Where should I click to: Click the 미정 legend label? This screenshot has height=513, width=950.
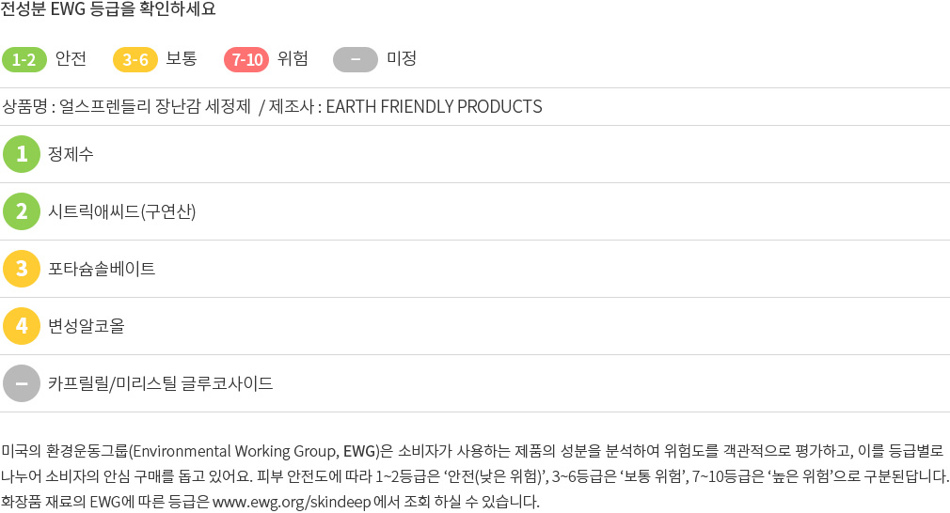click(402, 58)
